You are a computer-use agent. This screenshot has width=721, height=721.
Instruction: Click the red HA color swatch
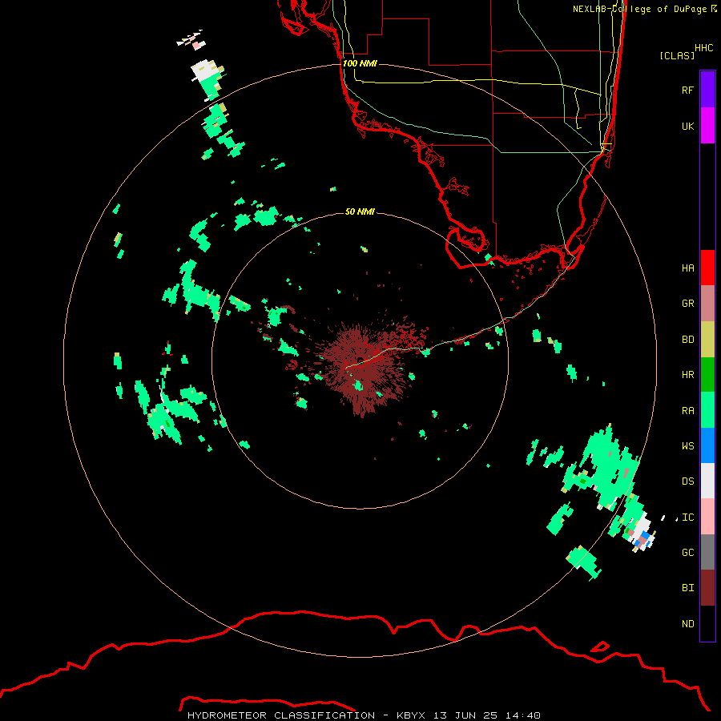(707, 268)
